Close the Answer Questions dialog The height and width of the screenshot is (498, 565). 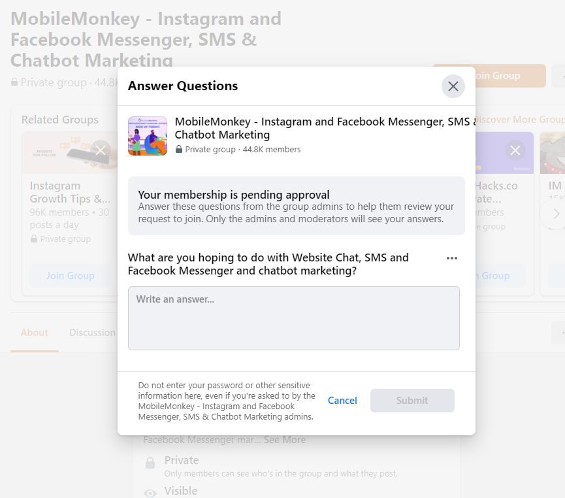pos(453,86)
